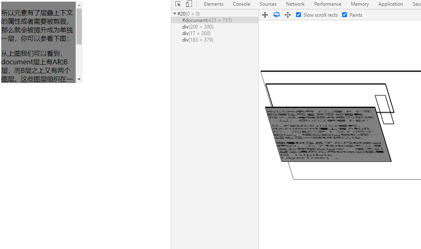Open the Elements tab

214,4
